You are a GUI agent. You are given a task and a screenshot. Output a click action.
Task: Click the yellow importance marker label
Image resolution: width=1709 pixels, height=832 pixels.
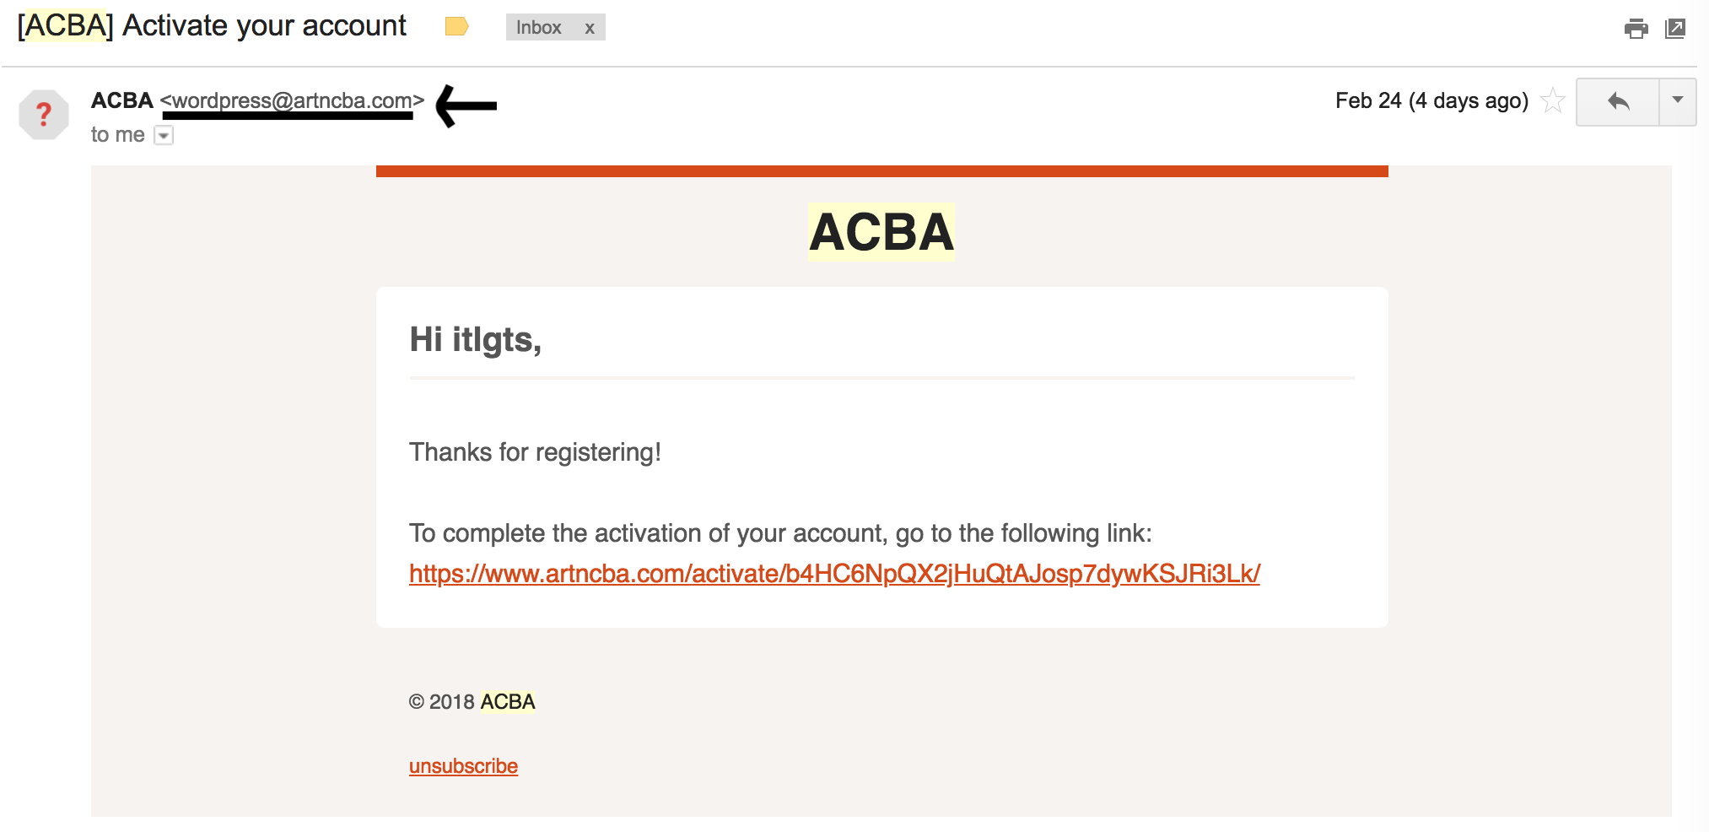(x=456, y=27)
